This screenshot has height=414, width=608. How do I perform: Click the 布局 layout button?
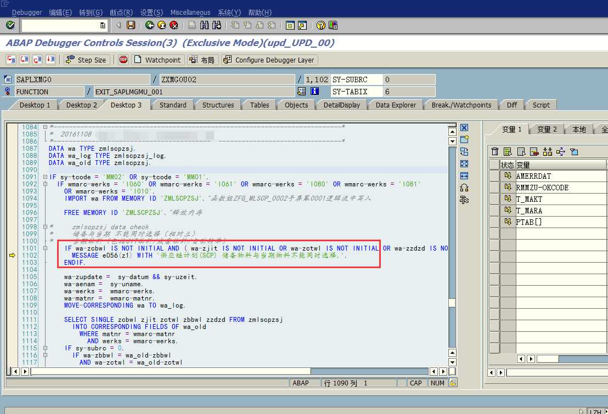click(203, 60)
